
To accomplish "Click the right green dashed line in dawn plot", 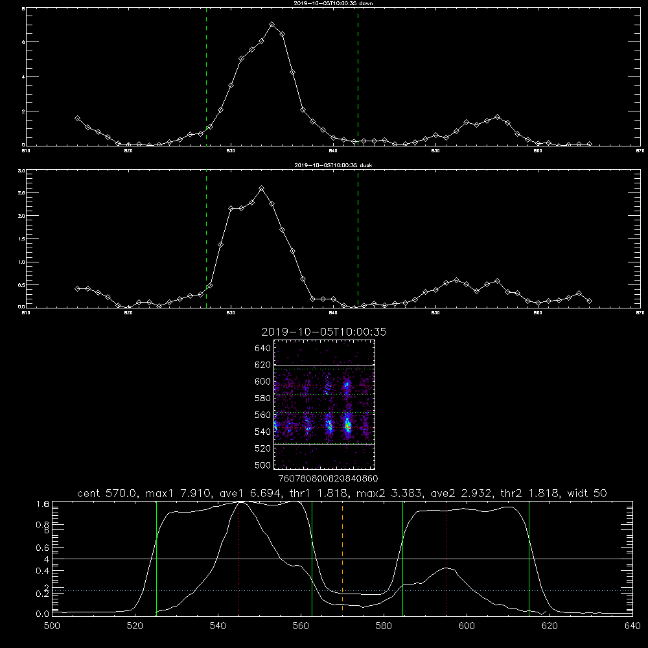I will pyautogui.click(x=358, y=76).
